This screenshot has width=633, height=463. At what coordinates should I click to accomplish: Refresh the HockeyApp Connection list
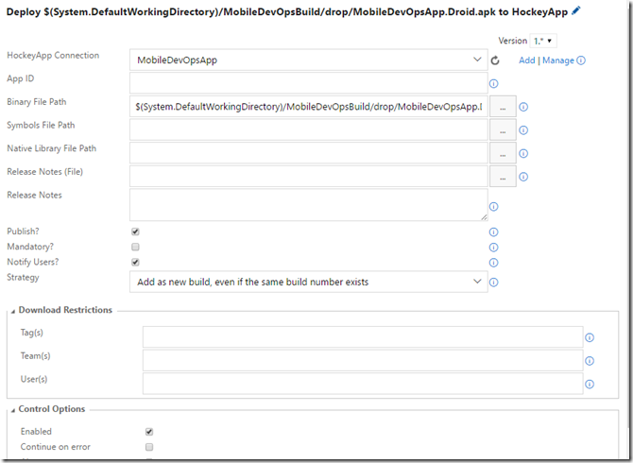coord(494,60)
